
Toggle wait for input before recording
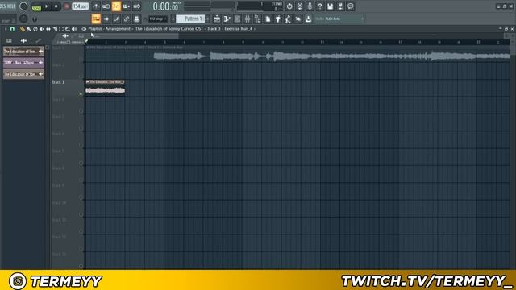pos(106,6)
